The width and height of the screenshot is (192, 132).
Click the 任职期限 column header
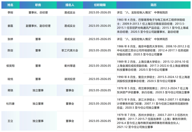100,5
